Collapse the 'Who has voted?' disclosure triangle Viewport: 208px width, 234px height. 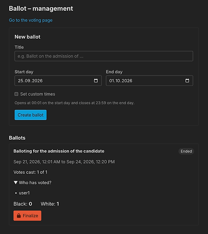click(15, 183)
